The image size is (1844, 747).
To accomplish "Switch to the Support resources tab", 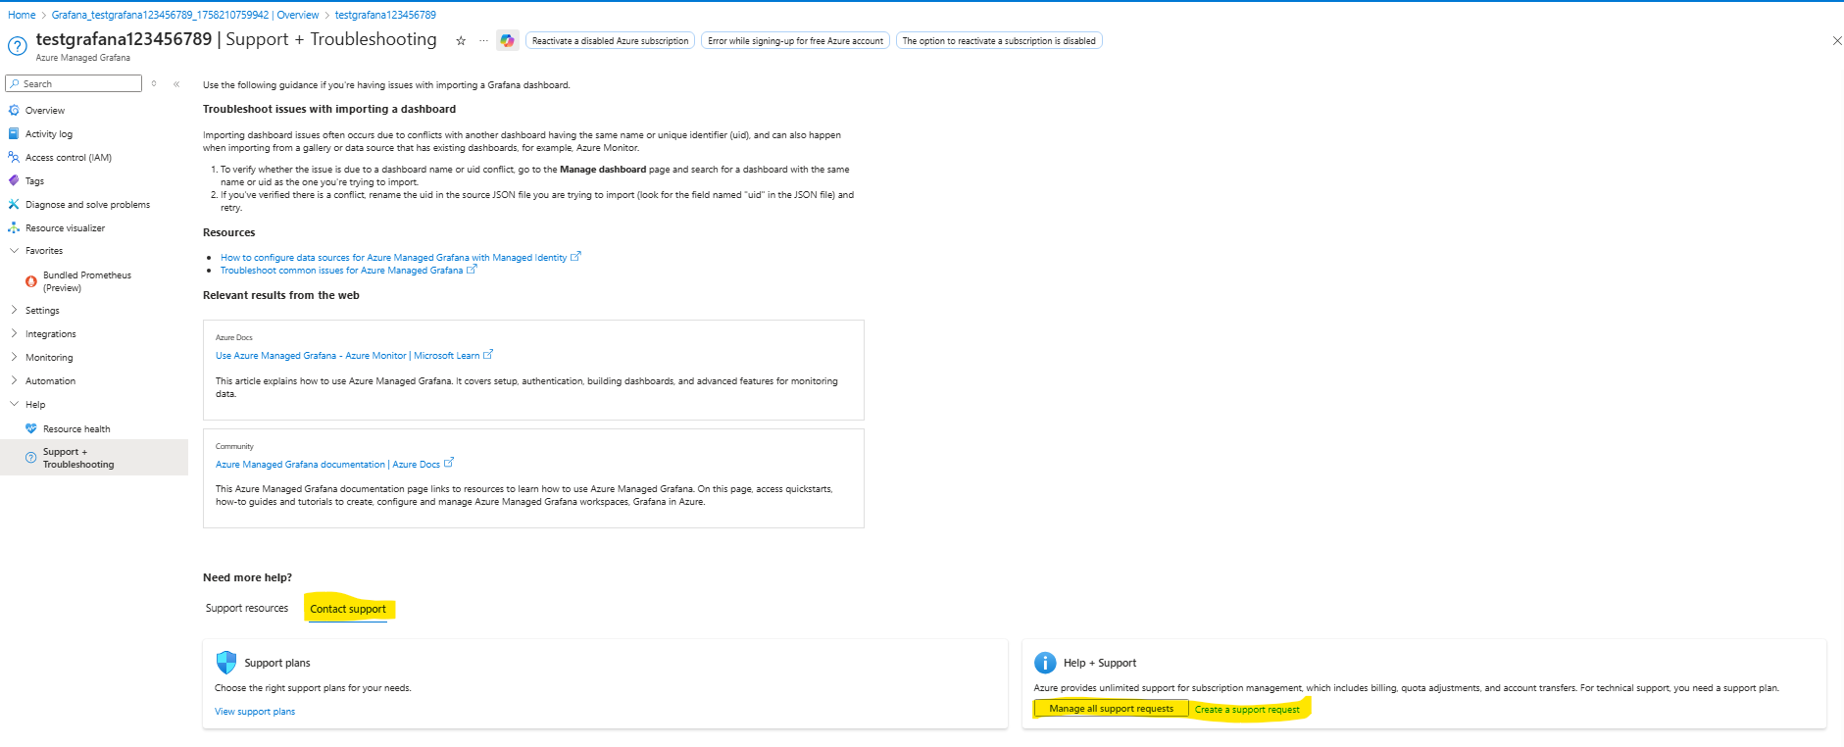I will [x=247, y=609].
